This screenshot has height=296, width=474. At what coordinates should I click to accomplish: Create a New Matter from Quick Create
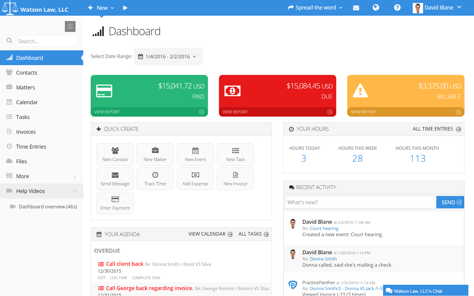155,155
